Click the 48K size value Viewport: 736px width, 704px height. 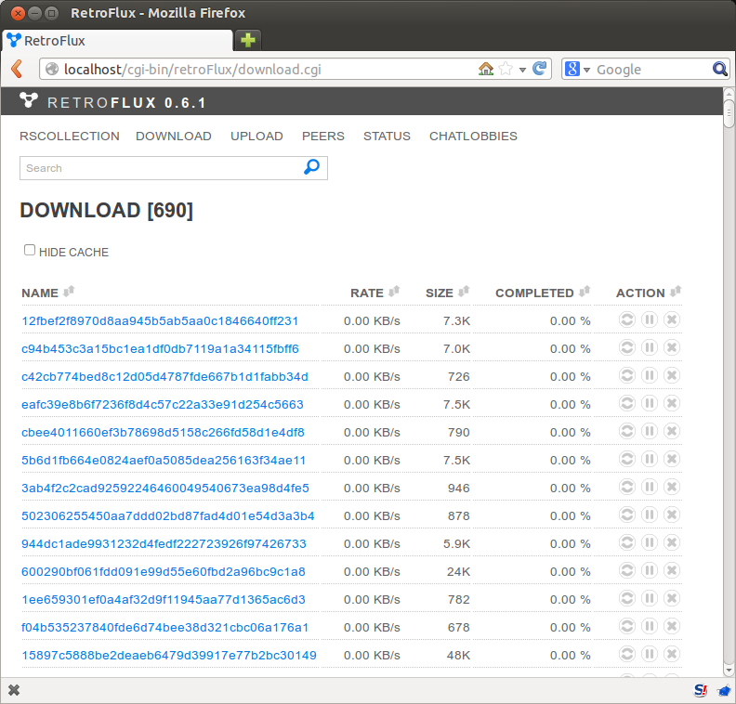pos(458,655)
